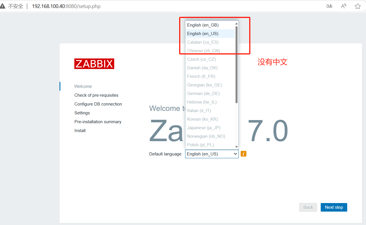Choose Chinese (zh_CN) option
The image size is (366, 225).
[210, 51]
